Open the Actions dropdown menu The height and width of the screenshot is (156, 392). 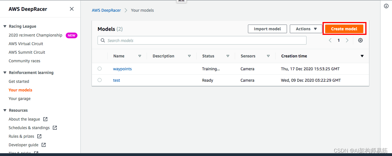coord(306,29)
